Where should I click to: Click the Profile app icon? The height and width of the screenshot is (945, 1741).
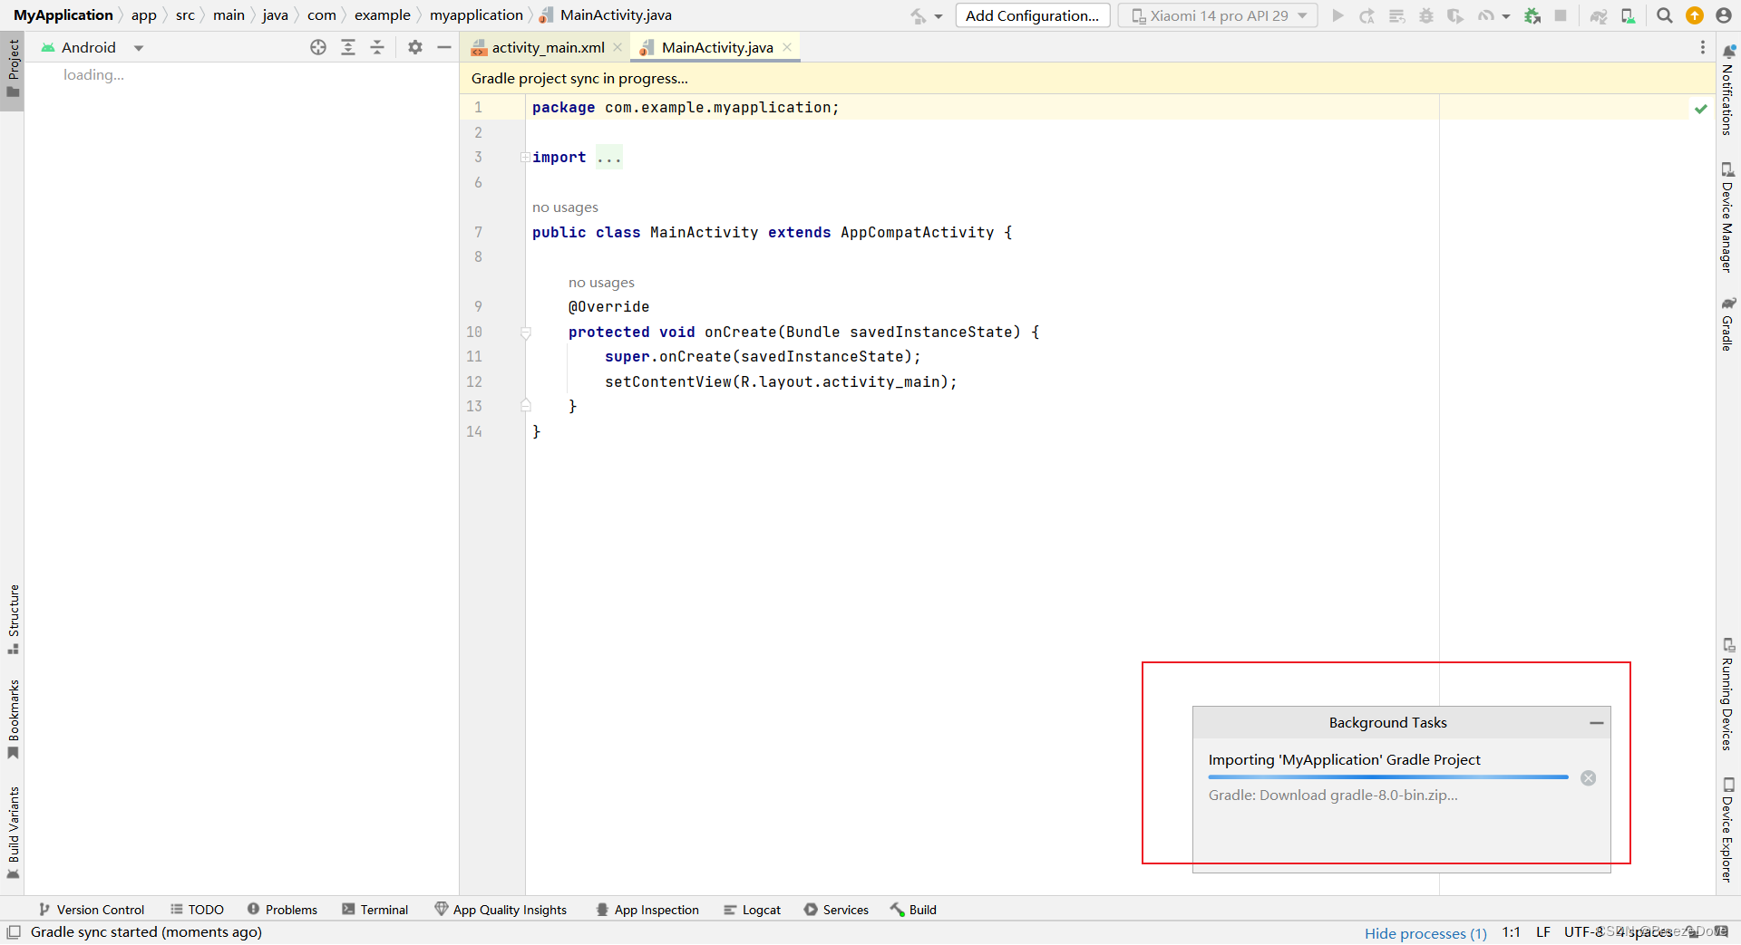pos(1485,15)
